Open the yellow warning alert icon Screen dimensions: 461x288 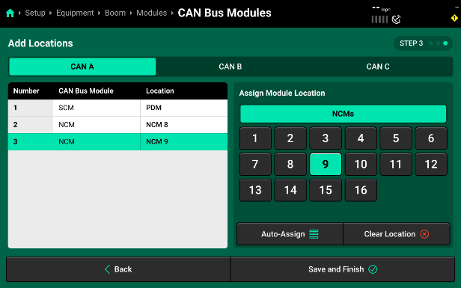tap(454, 18)
